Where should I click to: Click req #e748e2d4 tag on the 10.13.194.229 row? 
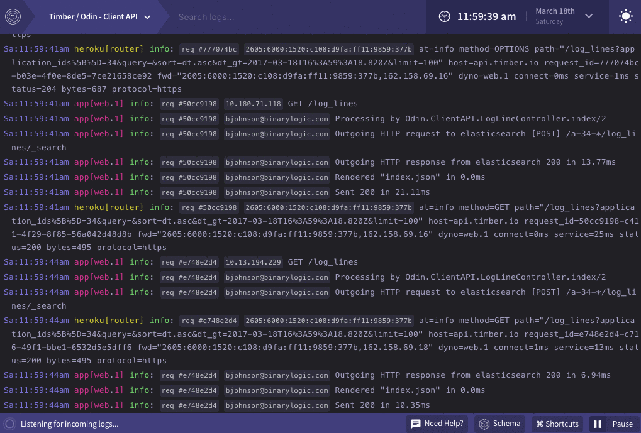pos(189,262)
